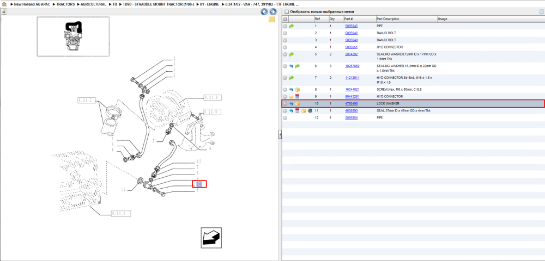Click the box icon on the SEAL 4608893 row
The height and width of the screenshot is (261, 545).
point(304,110)
